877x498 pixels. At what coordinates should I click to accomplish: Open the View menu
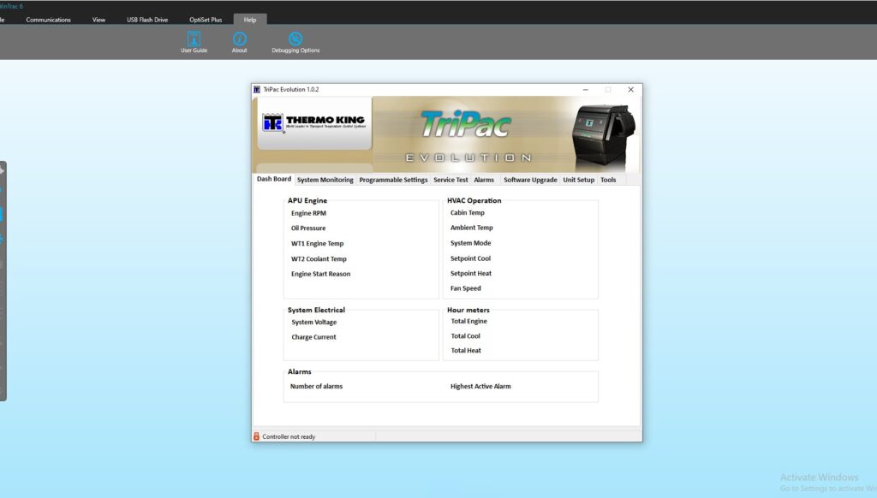[x=98, y=19]
